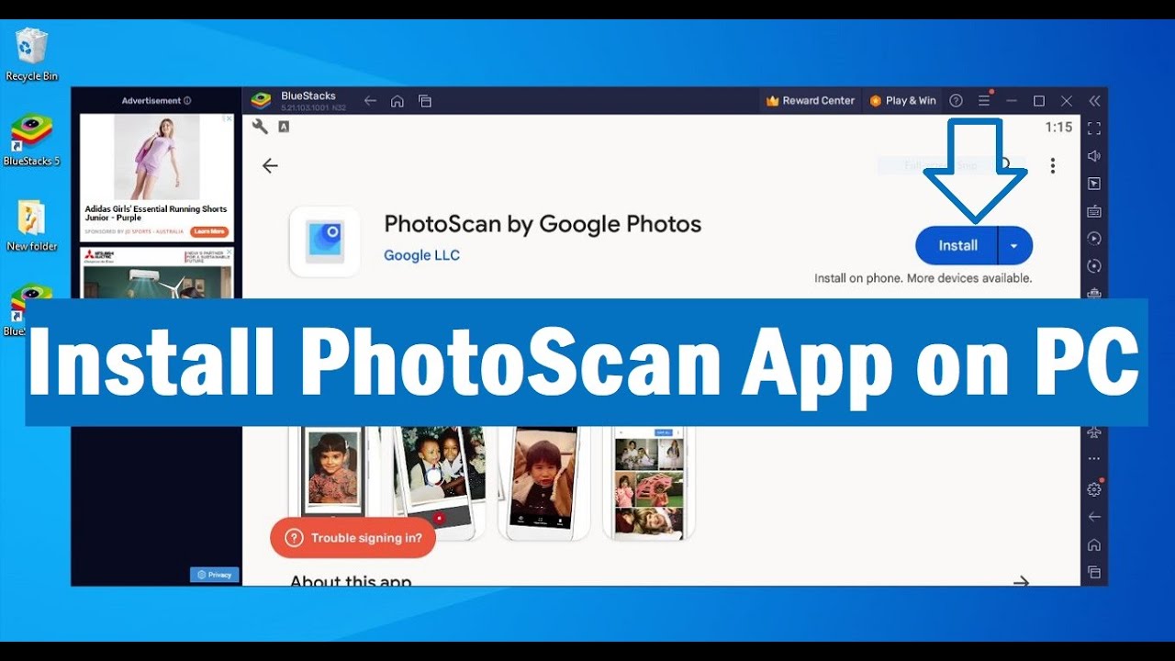
Task: Open the Recycle Bin desktop icon
Action: click(31, 55)
